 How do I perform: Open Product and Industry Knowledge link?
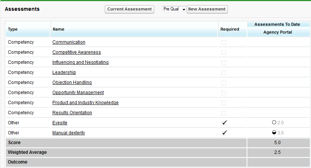(85, 103)
